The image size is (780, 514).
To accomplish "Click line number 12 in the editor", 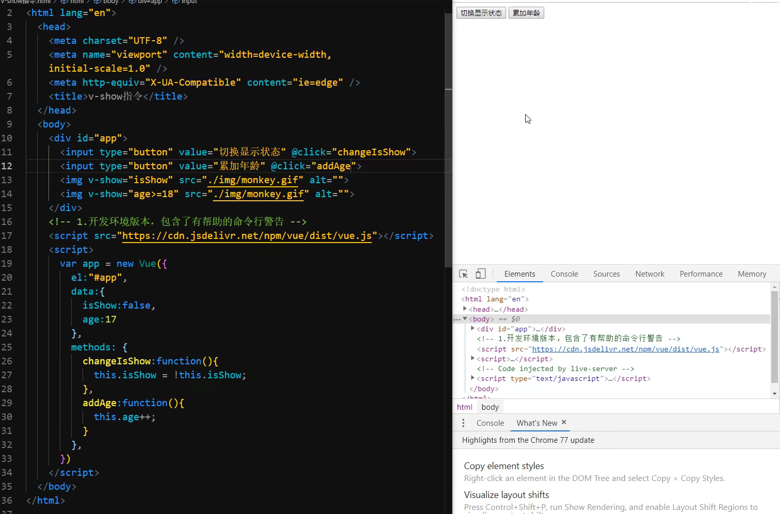I will click(x=7, y=166).
